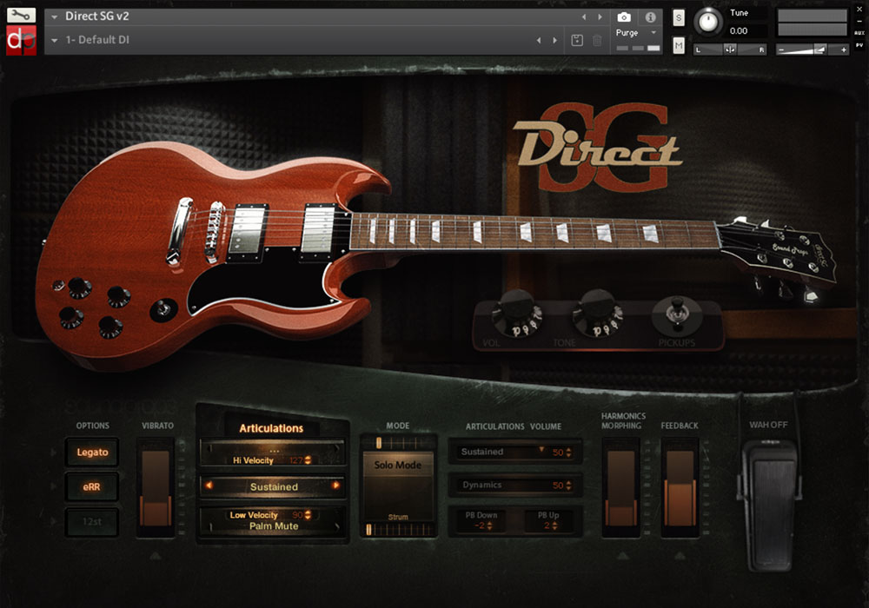This screenshot has width=869, height=608.
Task: Open Palm Mute low velocity articulation selector
Action: 273,526
